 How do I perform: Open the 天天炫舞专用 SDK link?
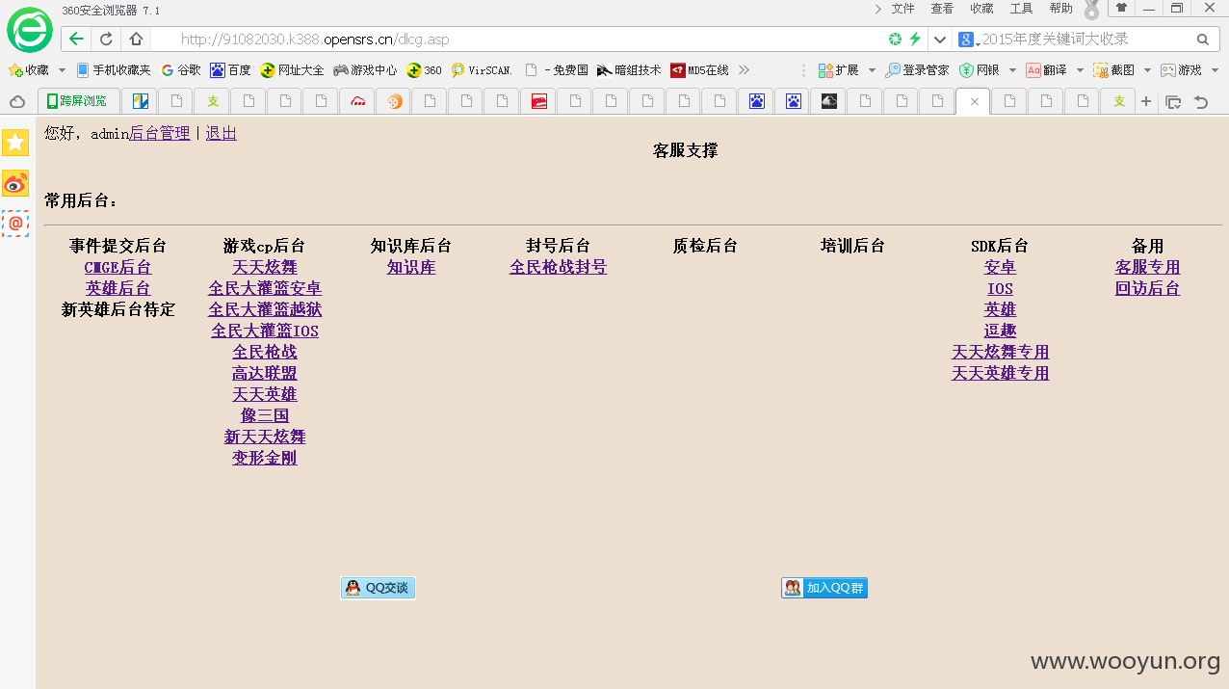point(1000,352)
